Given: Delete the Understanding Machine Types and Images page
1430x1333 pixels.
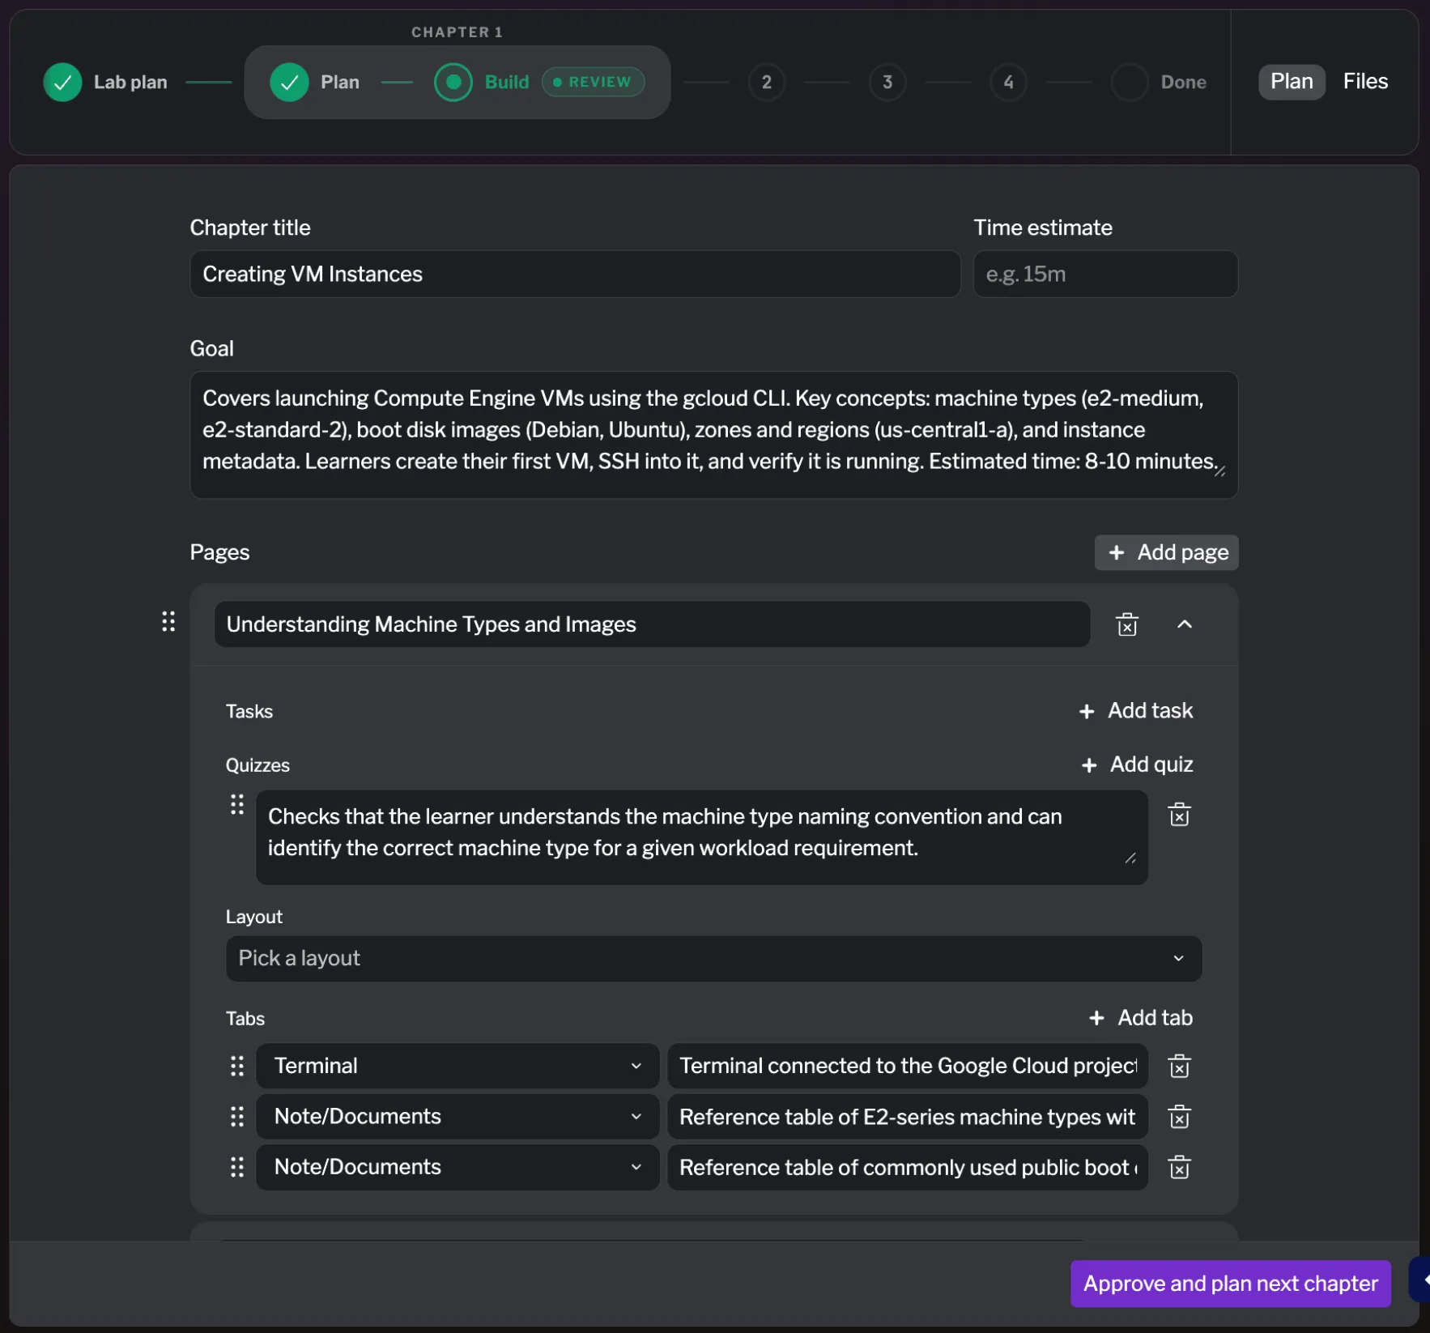Looking at the screenshot, I should pos(1127,624).
